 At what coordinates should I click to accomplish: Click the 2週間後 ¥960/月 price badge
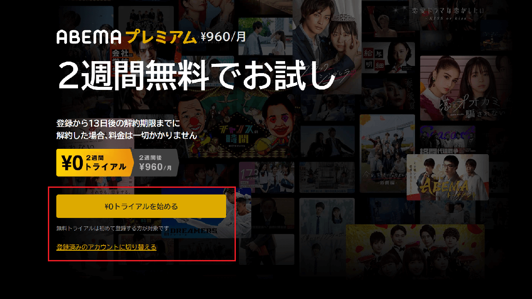[x=156, y=163]
